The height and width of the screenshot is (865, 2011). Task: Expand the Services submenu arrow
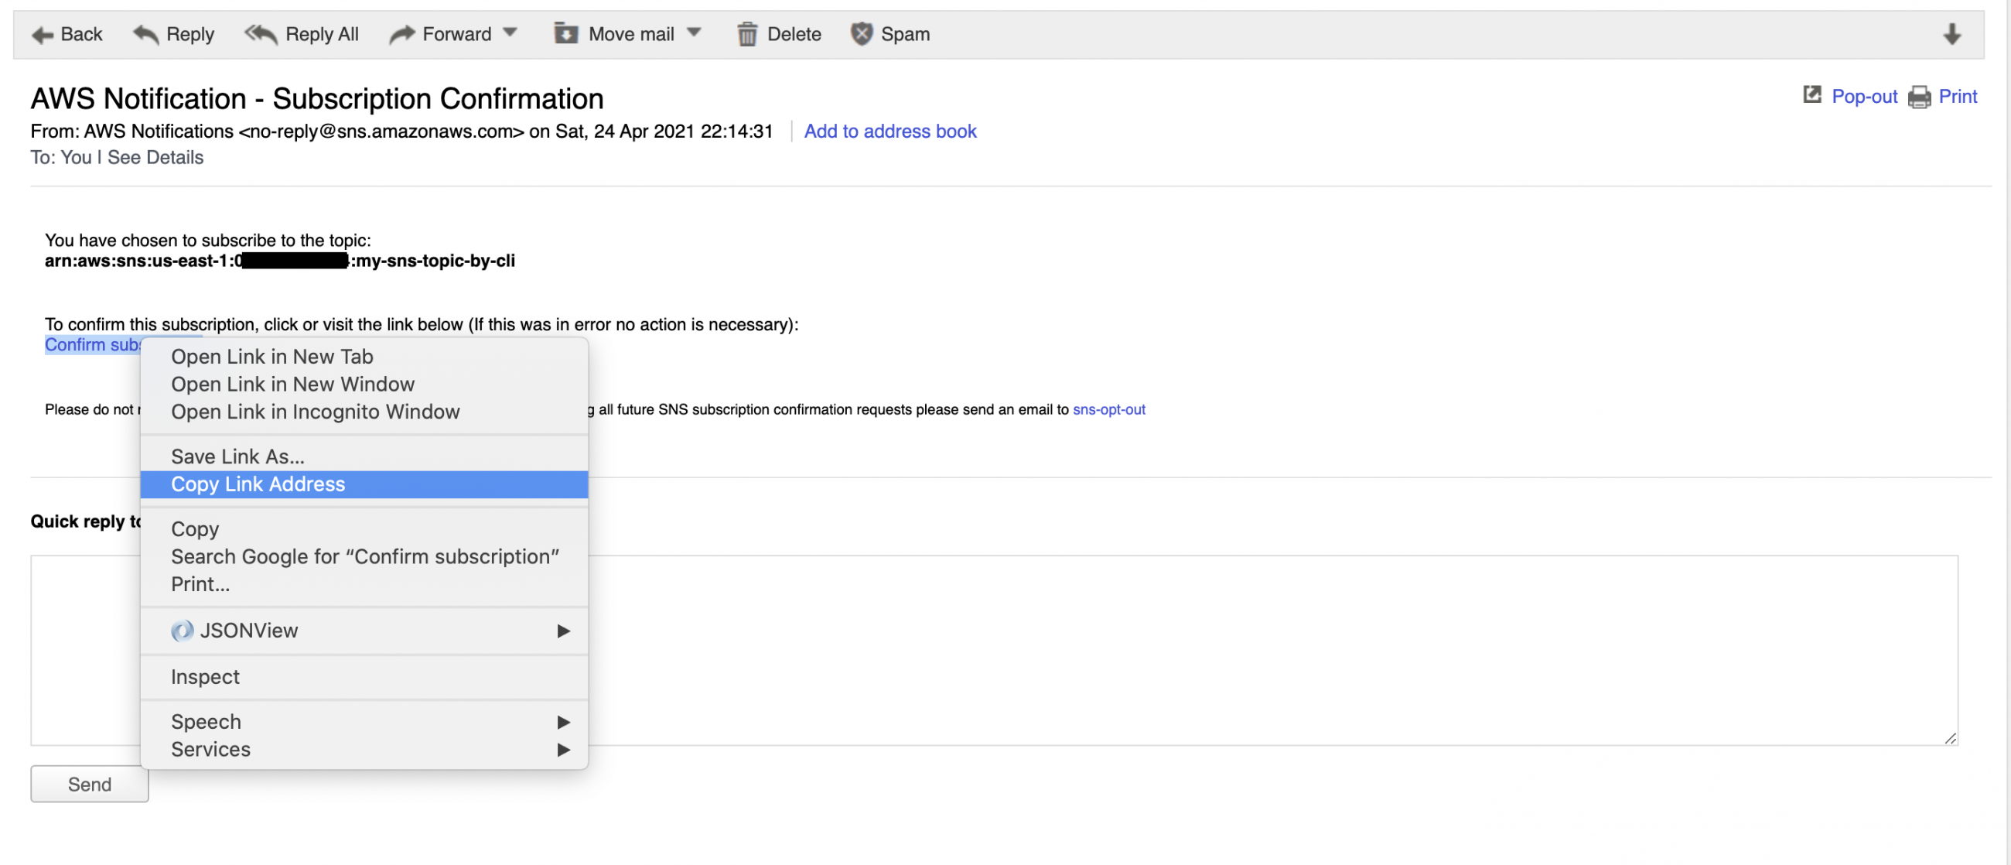coord(563,750)
